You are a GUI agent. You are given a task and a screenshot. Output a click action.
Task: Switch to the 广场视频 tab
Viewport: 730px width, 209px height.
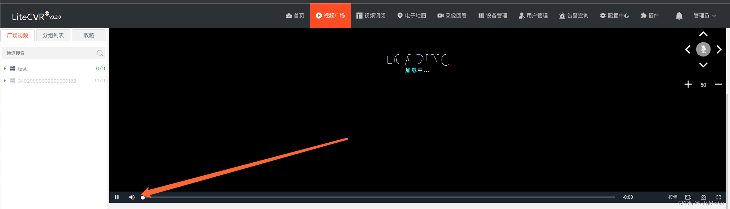(x=17, y=35)
